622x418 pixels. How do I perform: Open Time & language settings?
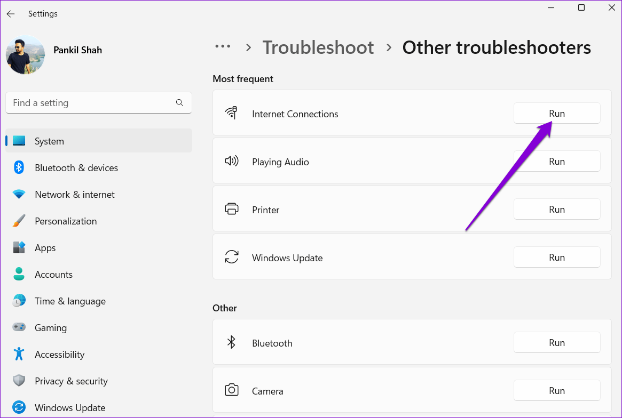point(70,301)
